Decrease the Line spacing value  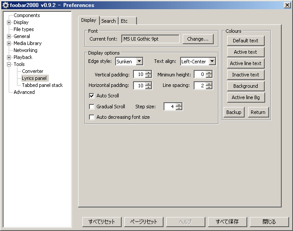click(x=209, y=87)
